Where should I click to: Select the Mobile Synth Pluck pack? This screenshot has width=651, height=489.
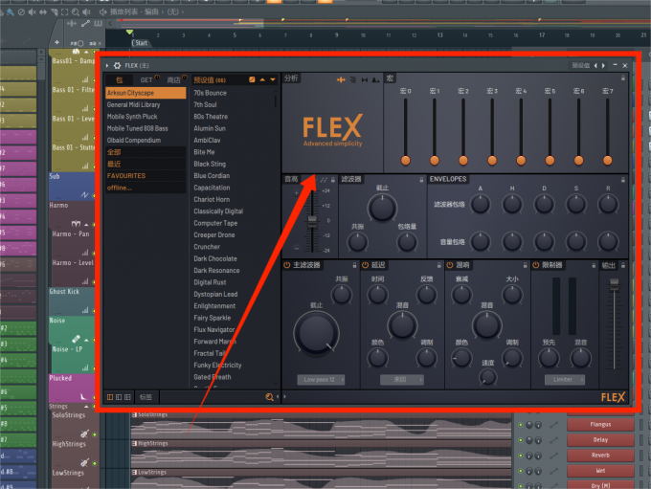click(x=131, y=117)
